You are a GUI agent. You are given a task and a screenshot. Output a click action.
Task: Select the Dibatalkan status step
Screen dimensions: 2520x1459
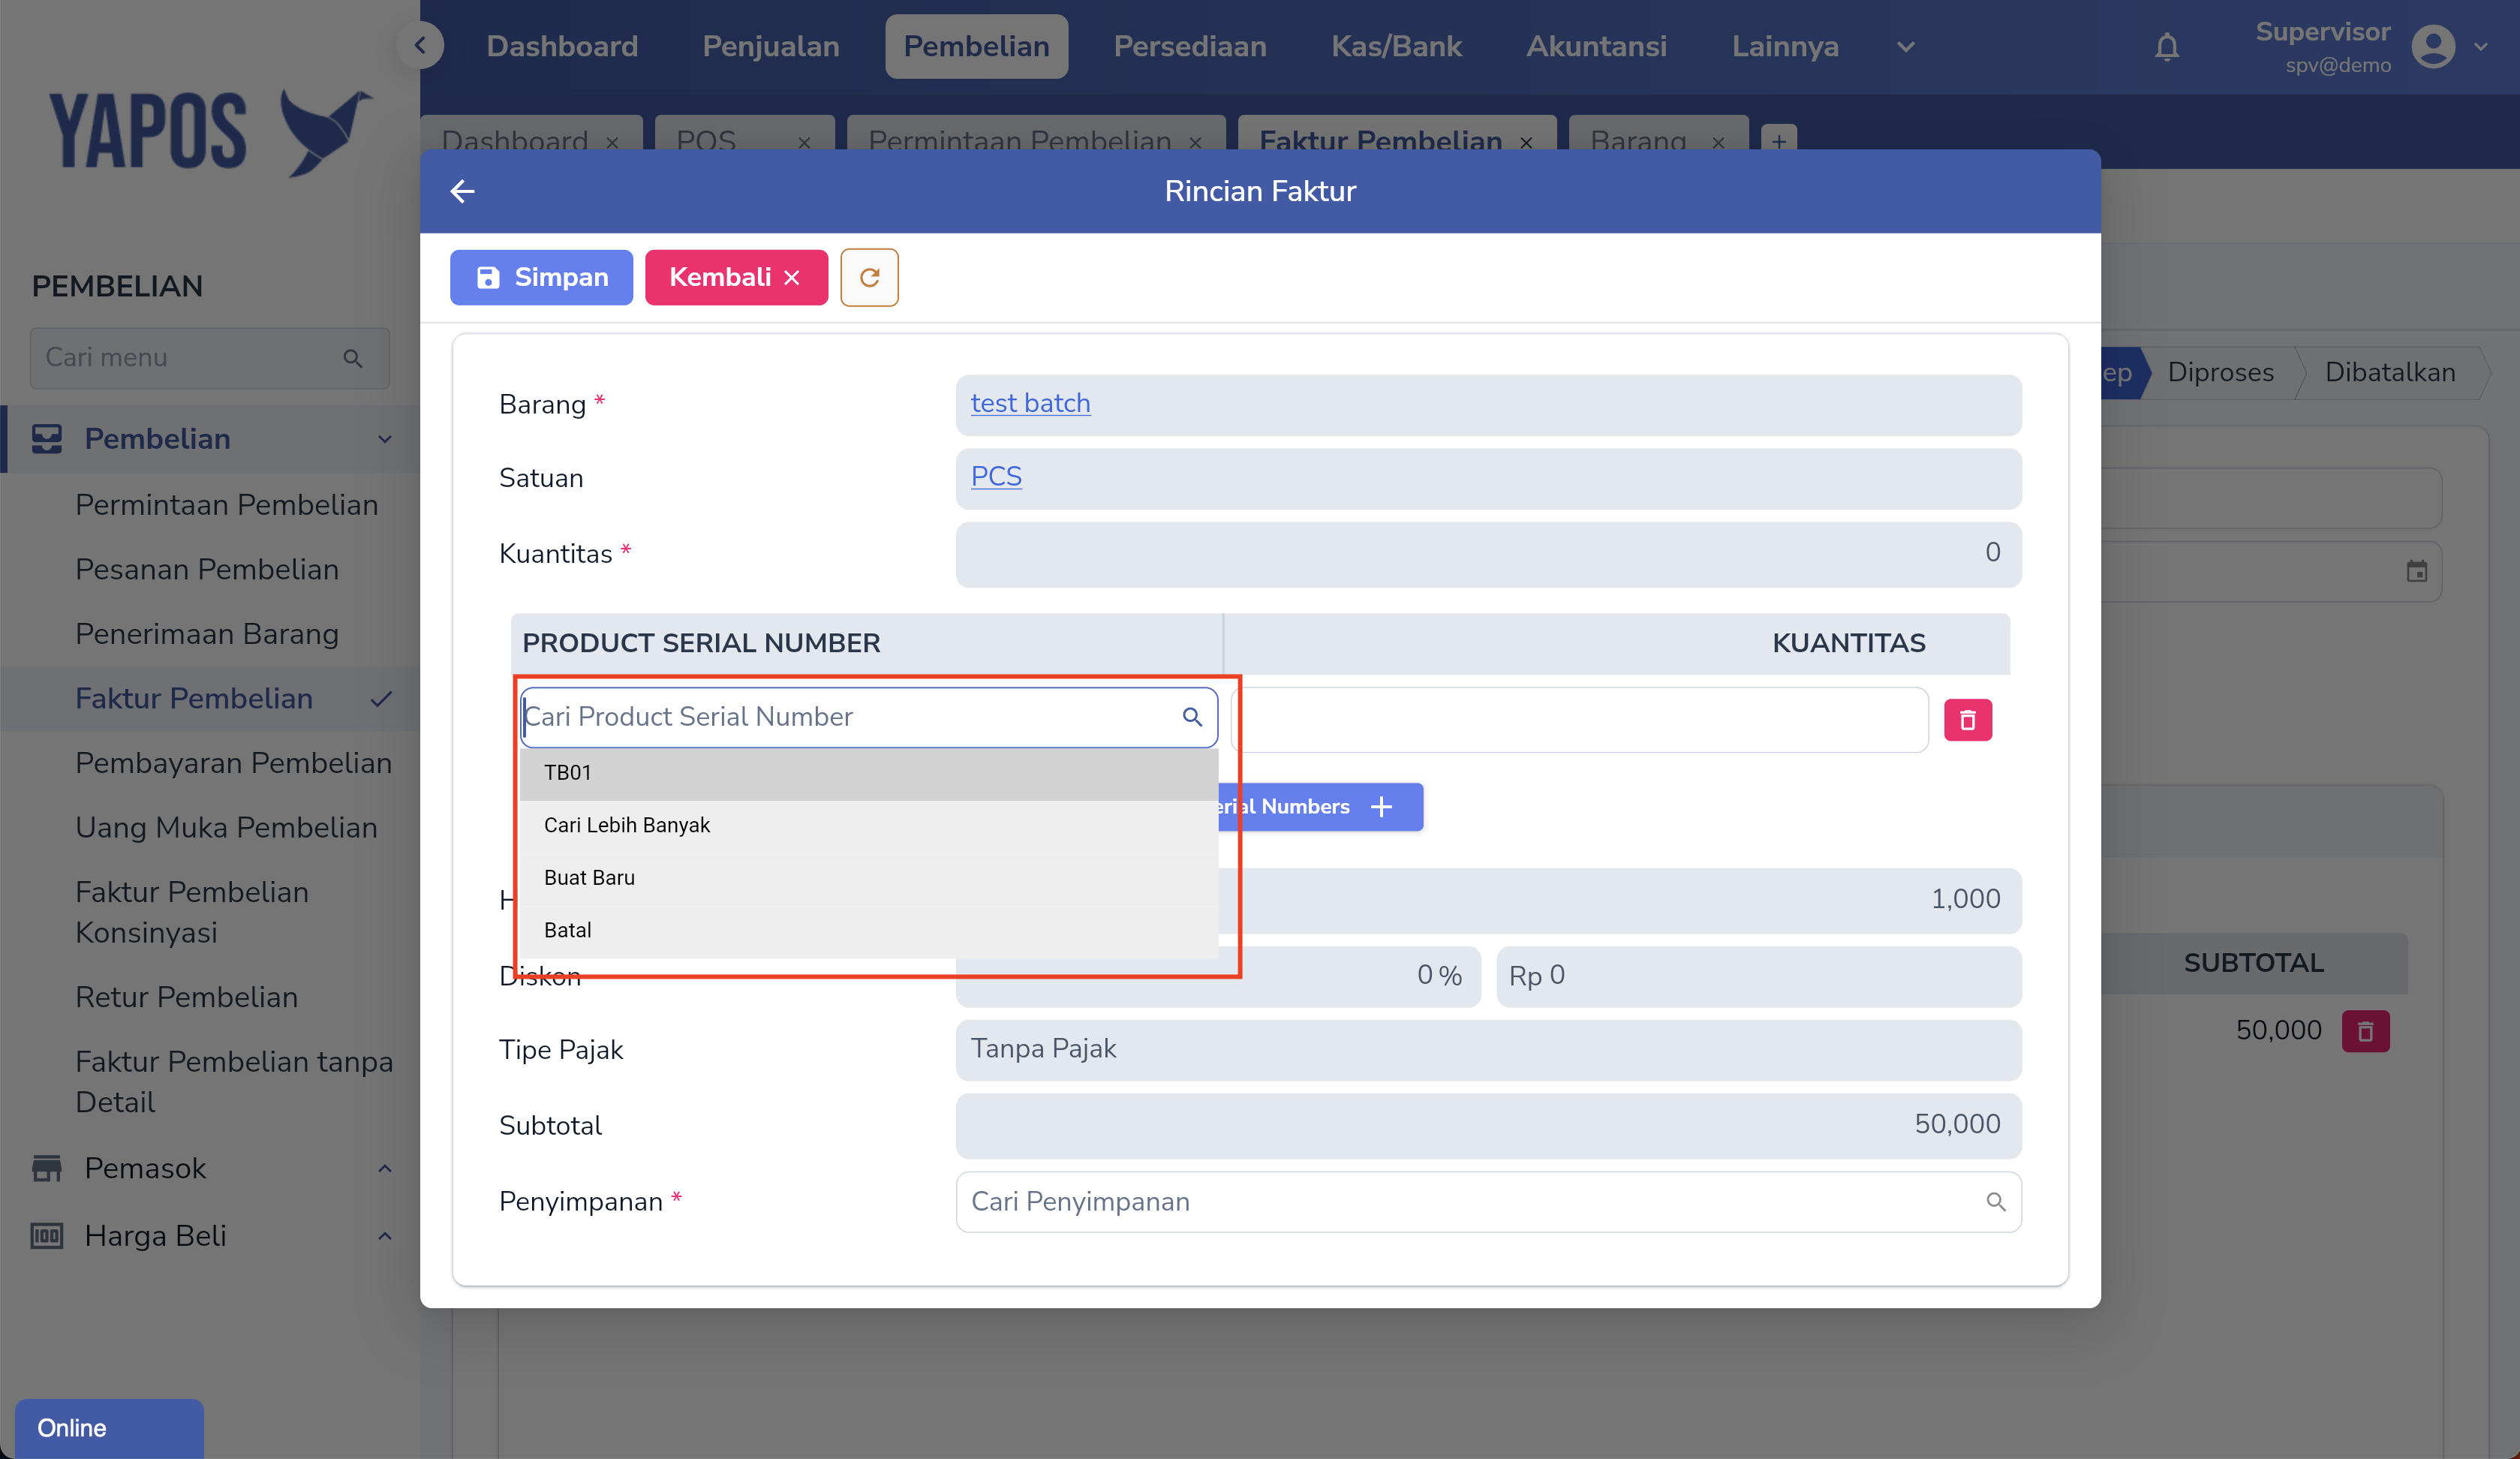(2390, 373)
